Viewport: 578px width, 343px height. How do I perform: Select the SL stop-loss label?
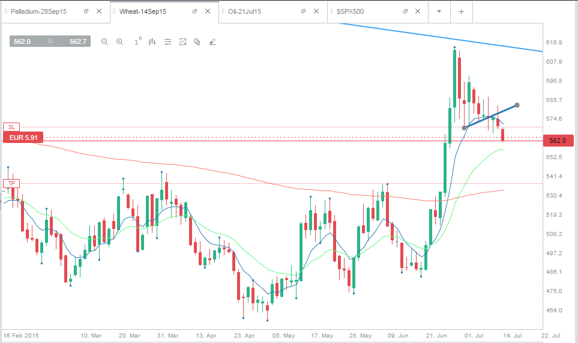point(11,127)
